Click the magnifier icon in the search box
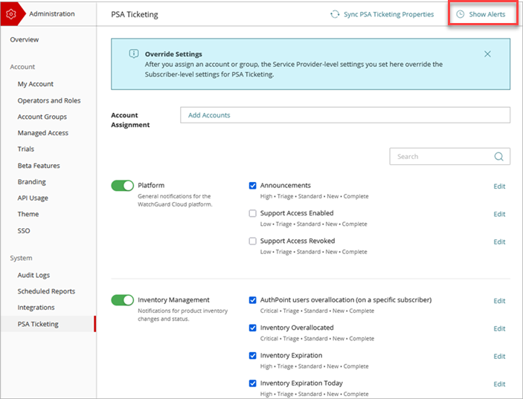The image size is (523, 399). pos(499,157)
